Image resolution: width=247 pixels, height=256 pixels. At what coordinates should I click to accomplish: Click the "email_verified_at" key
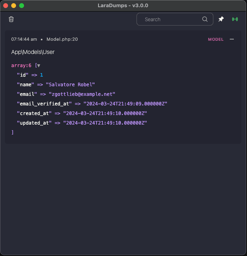(x=44, y=103)
